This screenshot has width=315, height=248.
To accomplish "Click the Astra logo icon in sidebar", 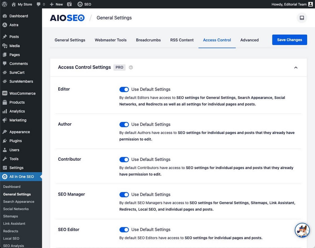I will 5,25.
